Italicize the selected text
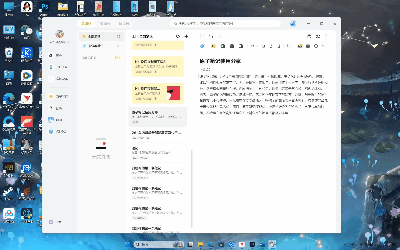400x250 pixels. pyautogui.click(x=271, y=46)
